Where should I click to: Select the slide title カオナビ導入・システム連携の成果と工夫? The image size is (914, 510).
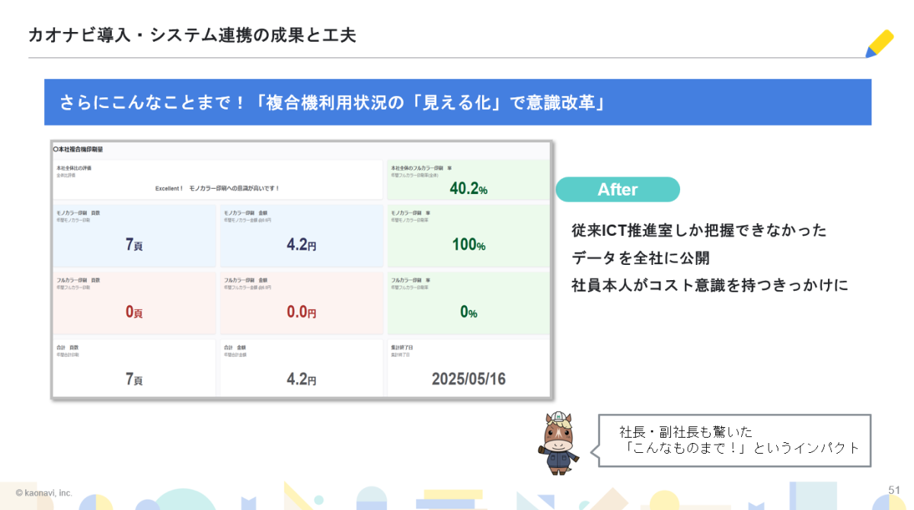click(x=192, y=35)
